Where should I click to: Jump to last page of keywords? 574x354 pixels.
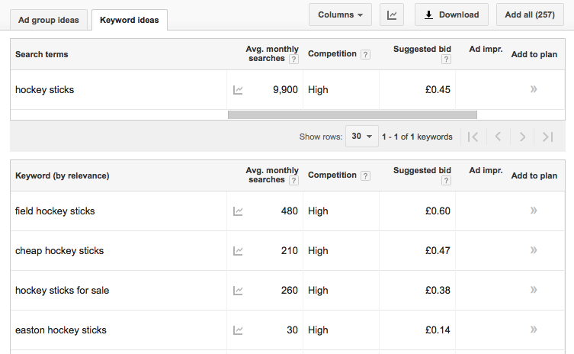click(x=547, y=137)
